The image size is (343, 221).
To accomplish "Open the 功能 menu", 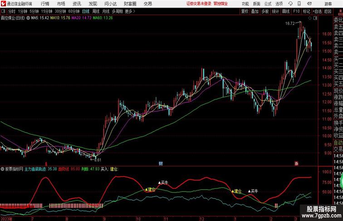I will click(x=245, y=4).
